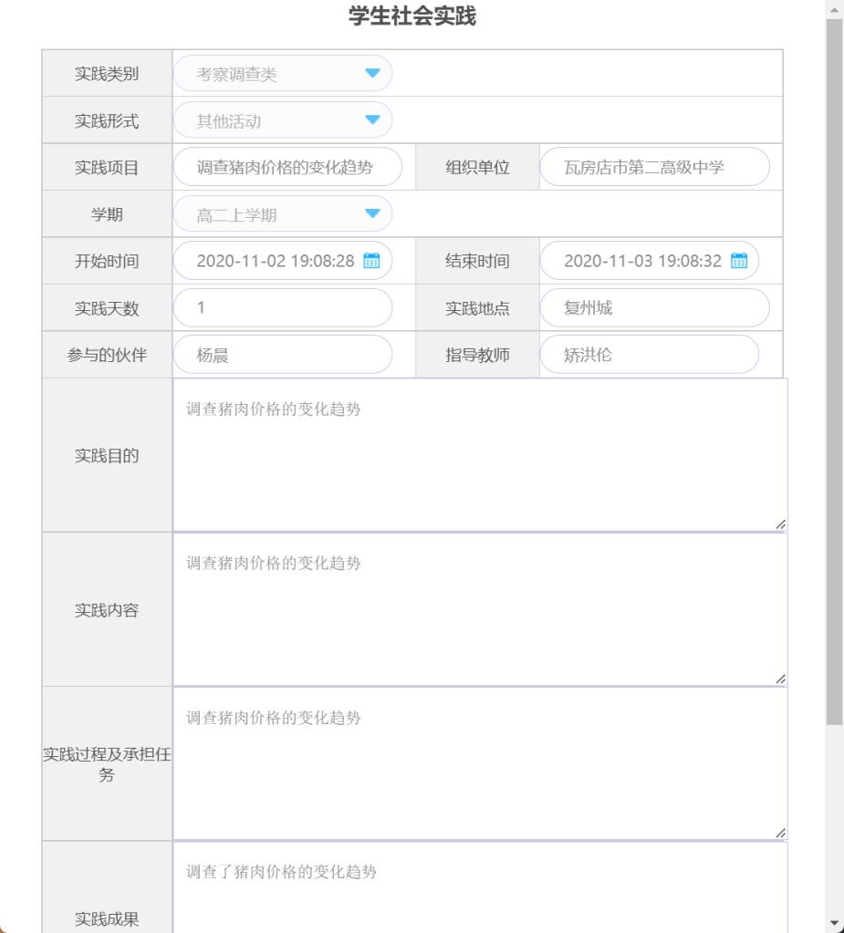Viewport: 844px width, 933px height.
Task: Click the 实践目的 textarea resize handle
Action: click(x=780, y=524)
